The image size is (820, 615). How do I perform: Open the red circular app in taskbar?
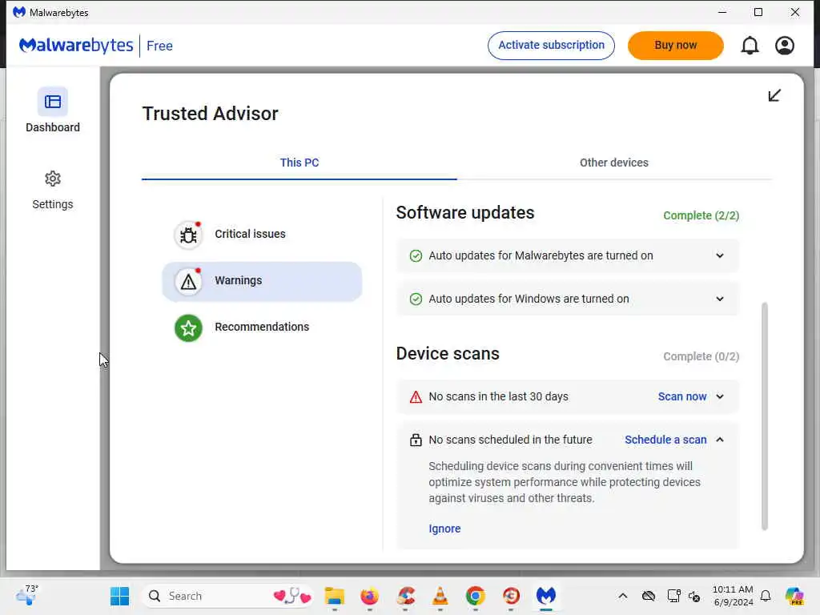pos(511,596)
